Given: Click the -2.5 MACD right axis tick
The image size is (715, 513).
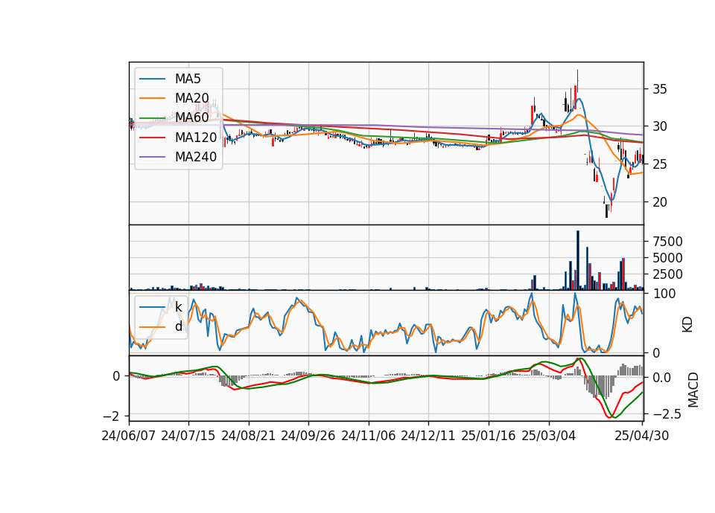Looking at the screenshot, I should pyautogui.click(x=667, y=414).
